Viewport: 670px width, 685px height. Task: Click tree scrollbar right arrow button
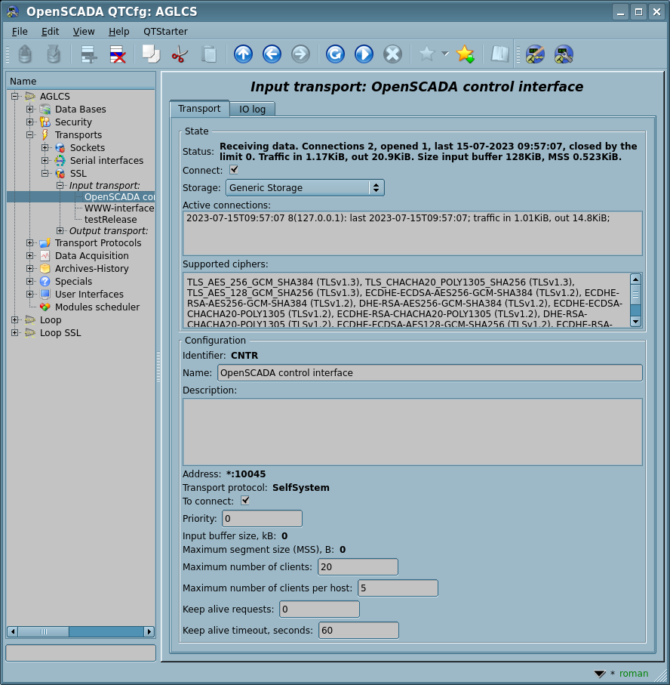coord(149,631)
